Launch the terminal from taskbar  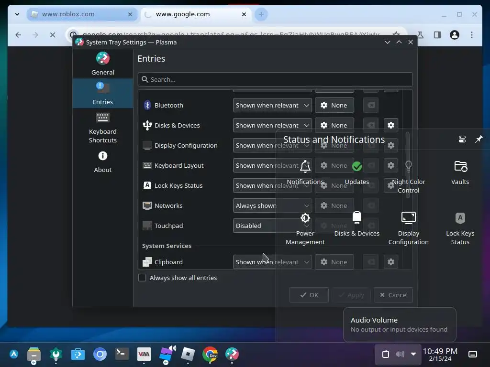[122, 354]
